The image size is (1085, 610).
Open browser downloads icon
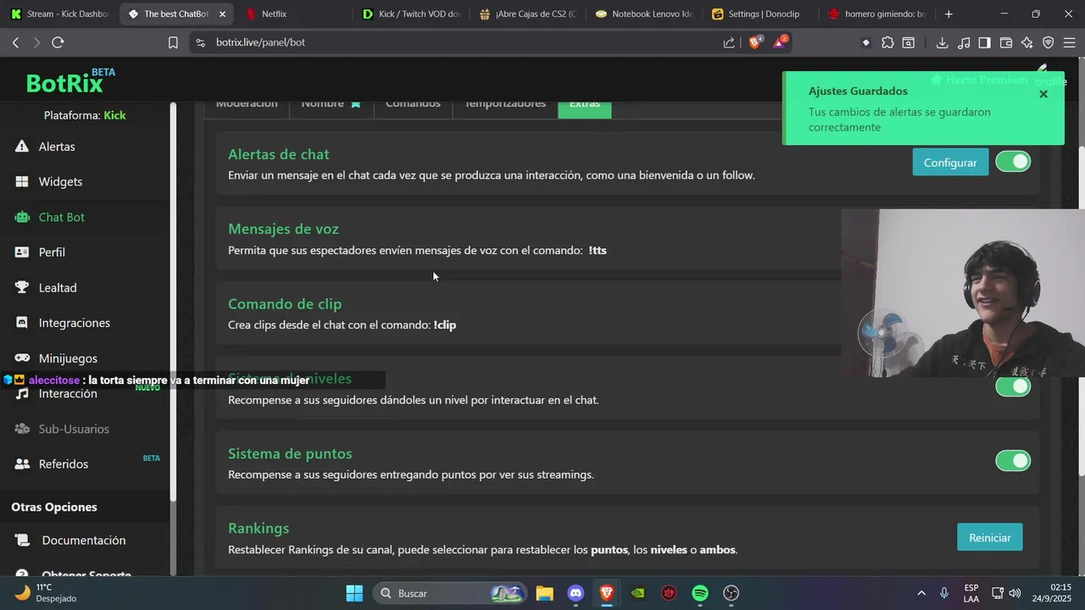pos(942,42)
